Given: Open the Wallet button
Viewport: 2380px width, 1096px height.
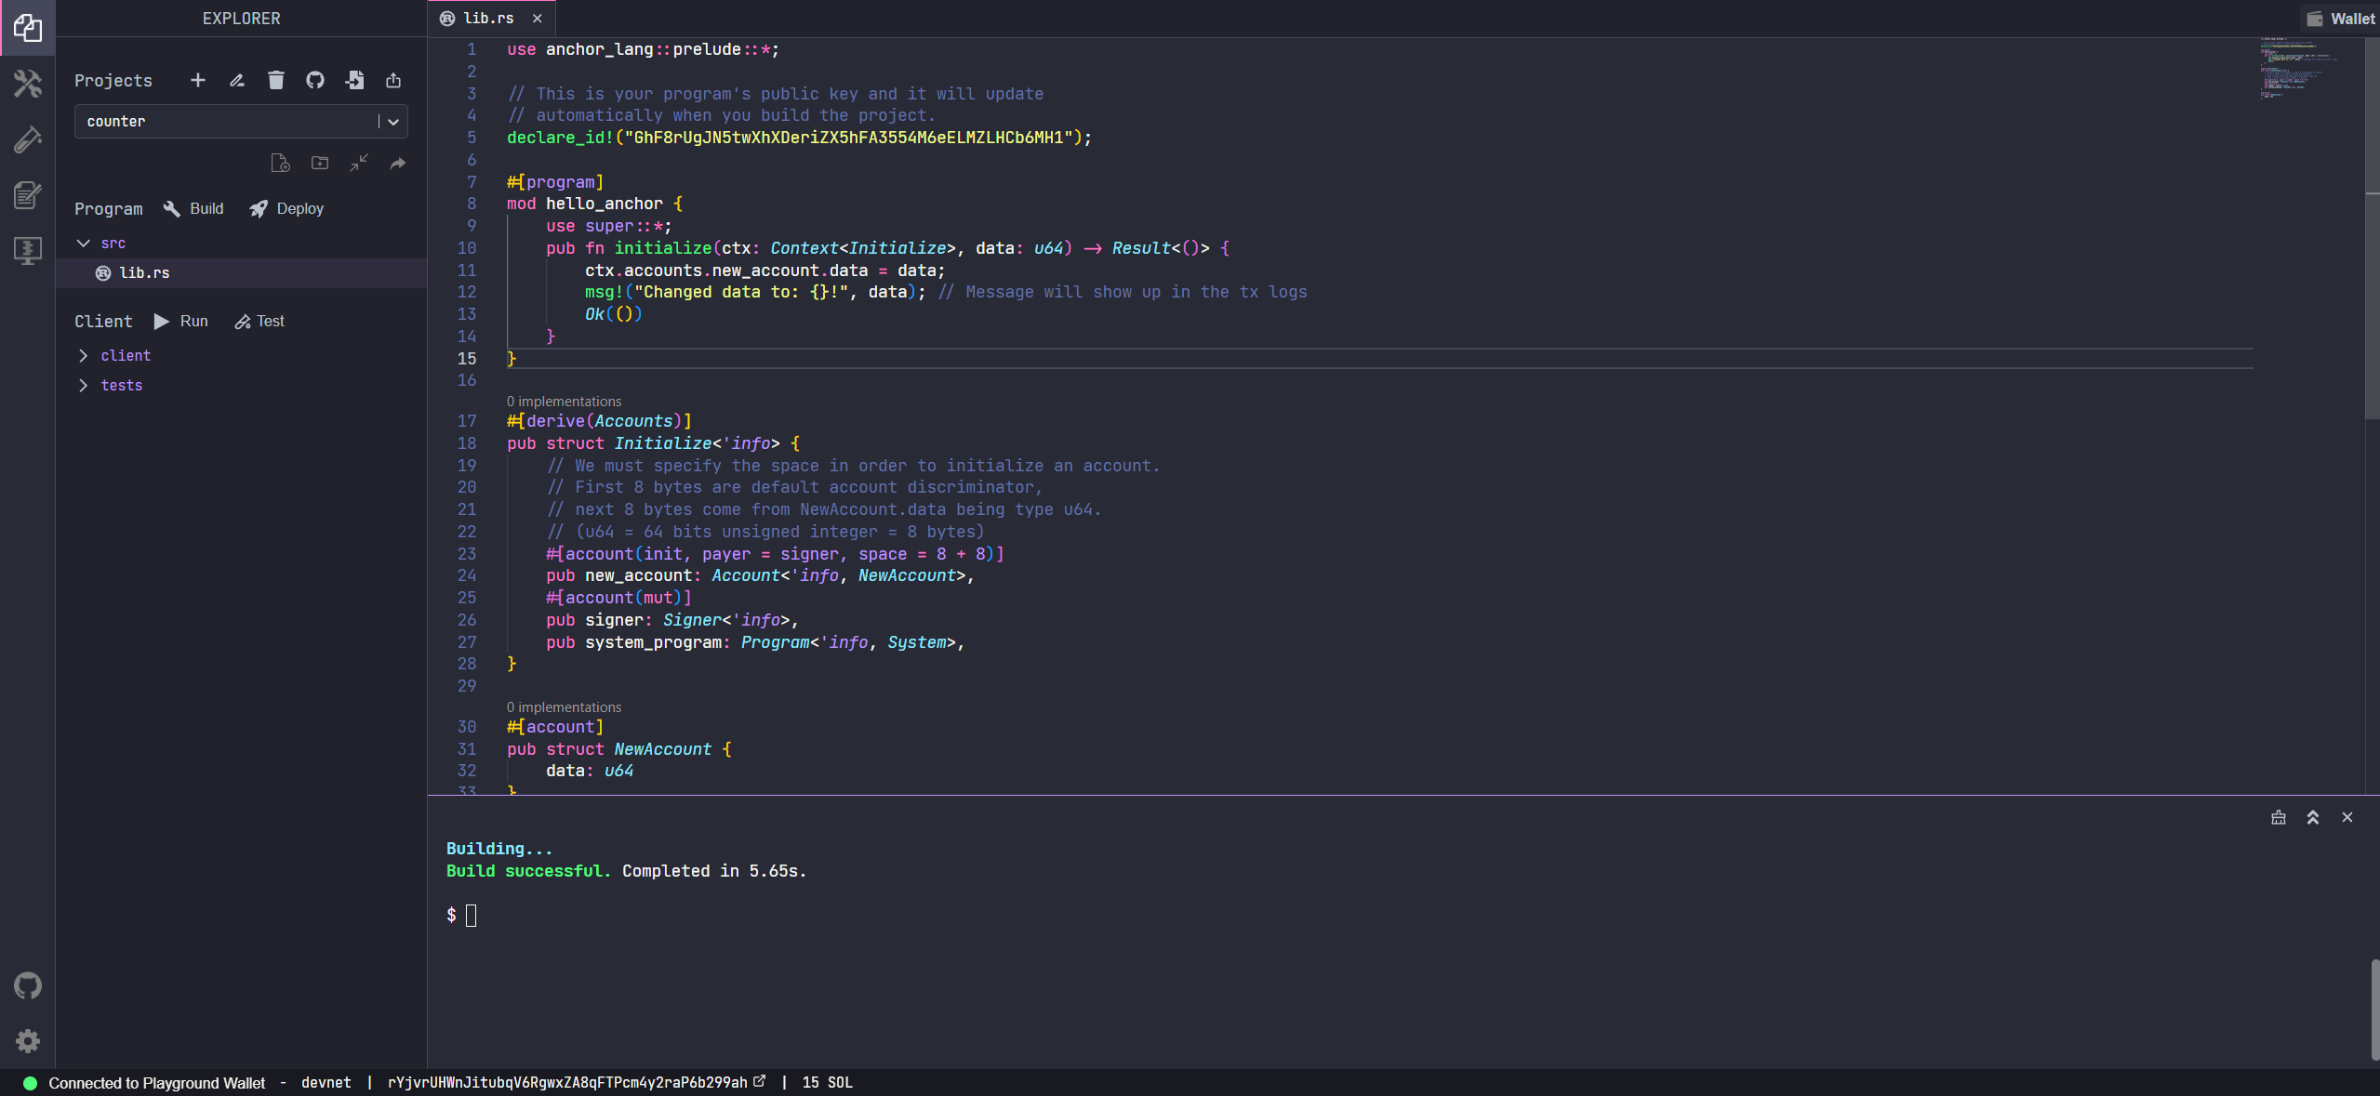Looking at the screenshot, I should 2340,19.
